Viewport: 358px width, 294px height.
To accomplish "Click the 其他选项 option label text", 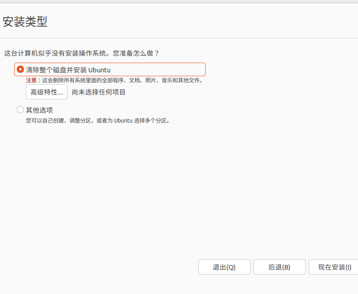I will coord(39,110).
